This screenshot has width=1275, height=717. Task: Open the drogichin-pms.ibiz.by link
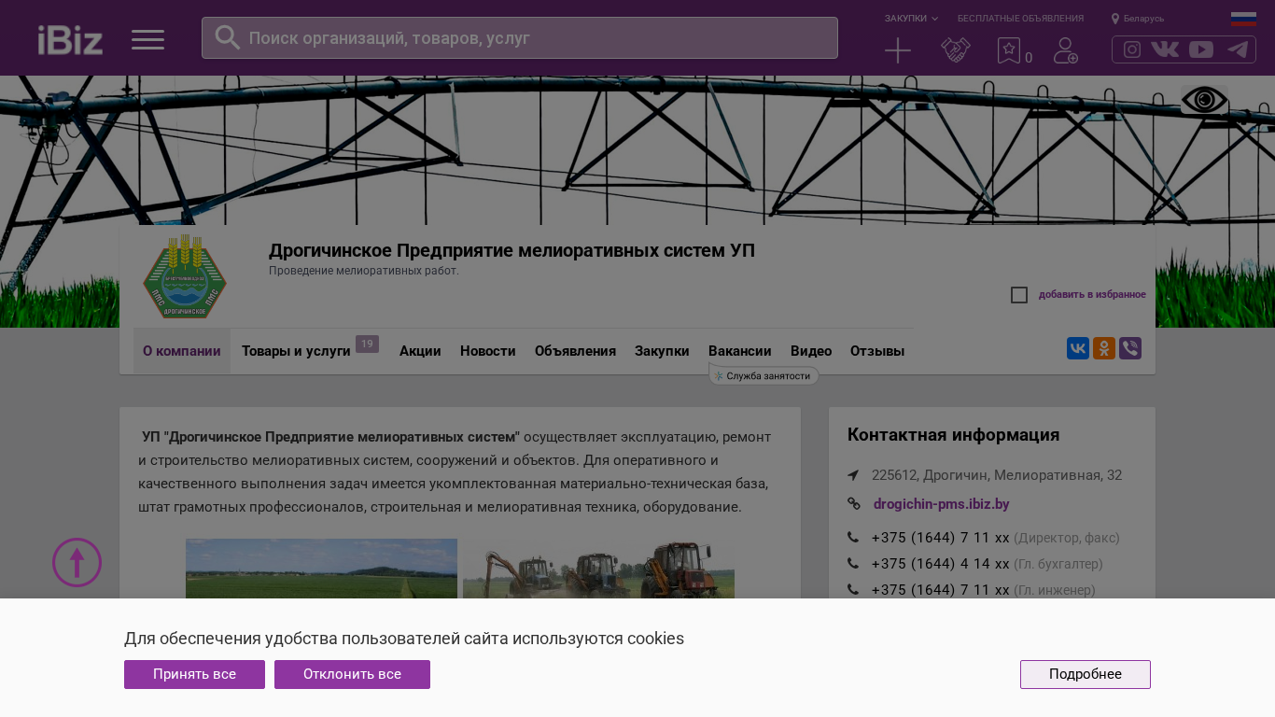942,504
